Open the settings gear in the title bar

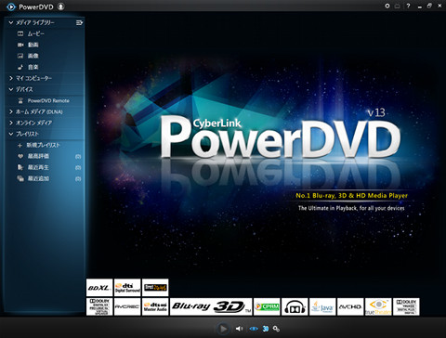pos(387,6)
